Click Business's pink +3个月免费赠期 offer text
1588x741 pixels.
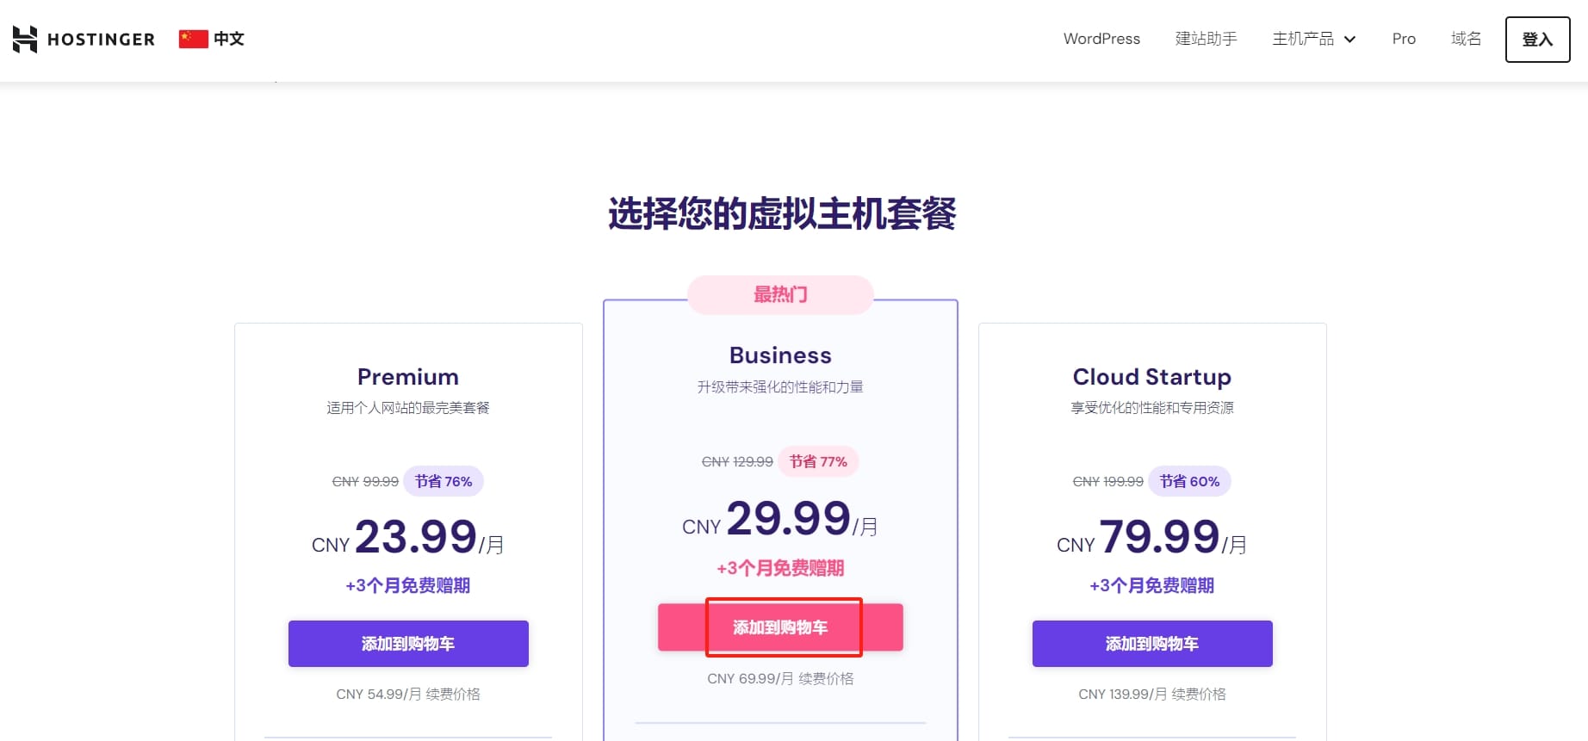[x=780, y=568]
